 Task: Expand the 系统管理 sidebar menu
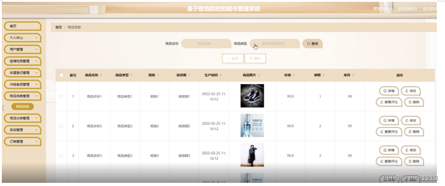coord(23,130)
